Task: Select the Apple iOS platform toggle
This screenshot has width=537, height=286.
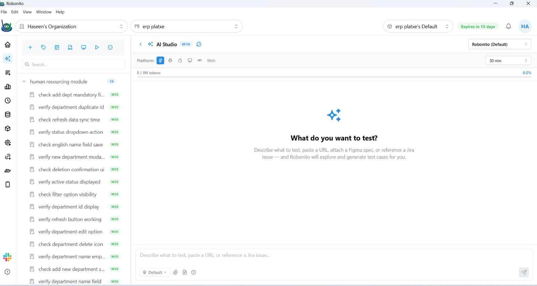Action: (x=180, y=61)
